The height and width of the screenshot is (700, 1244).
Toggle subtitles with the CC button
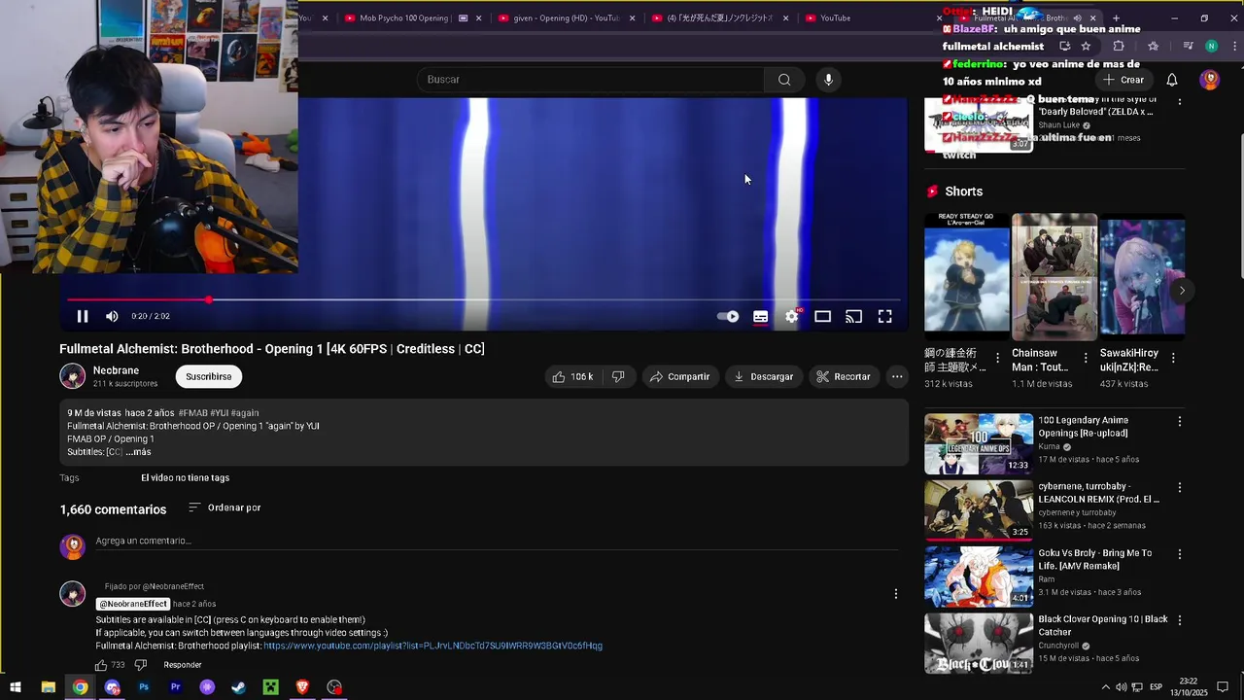click(x=761, y=316)
